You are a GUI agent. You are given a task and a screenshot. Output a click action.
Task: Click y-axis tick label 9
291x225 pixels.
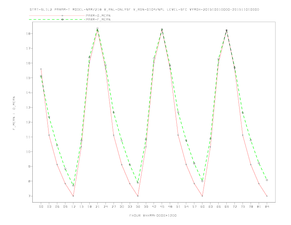[29, 167]
